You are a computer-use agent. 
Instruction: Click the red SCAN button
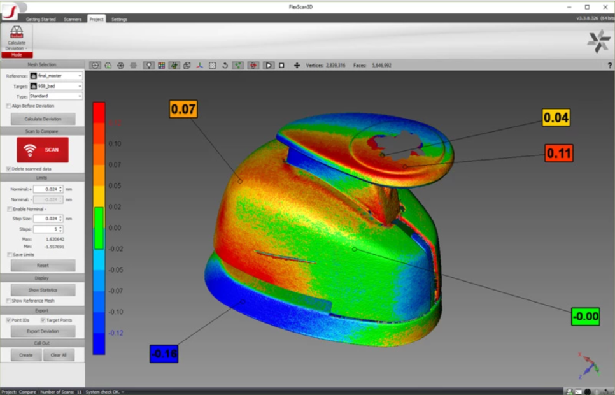point(43,150)
